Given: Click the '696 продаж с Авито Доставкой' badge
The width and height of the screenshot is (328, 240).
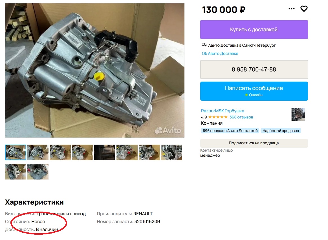Looking at the screenshot, I should click(230, 131).
